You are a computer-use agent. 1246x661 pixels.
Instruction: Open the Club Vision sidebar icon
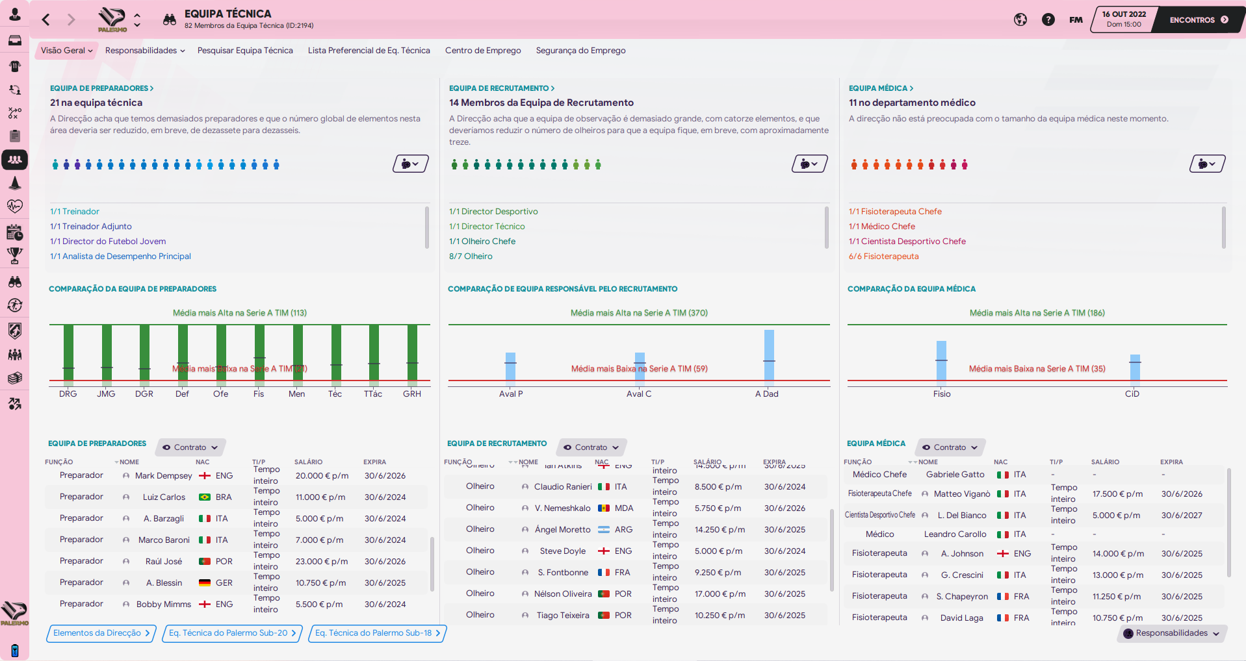tap(14, 355)
